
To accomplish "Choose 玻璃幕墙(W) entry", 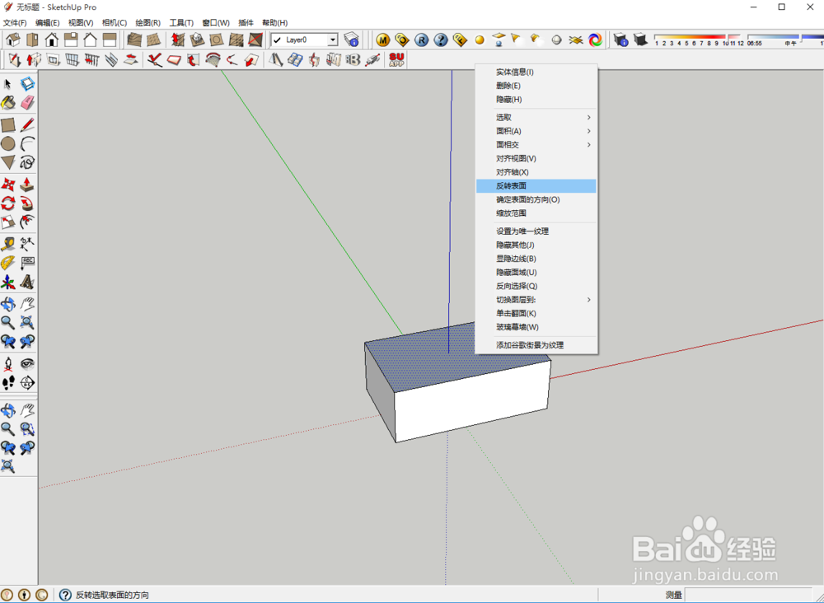I will [x=536, y=327].
